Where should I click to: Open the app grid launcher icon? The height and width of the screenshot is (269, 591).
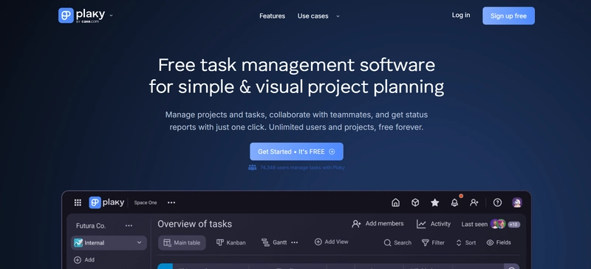78,202
